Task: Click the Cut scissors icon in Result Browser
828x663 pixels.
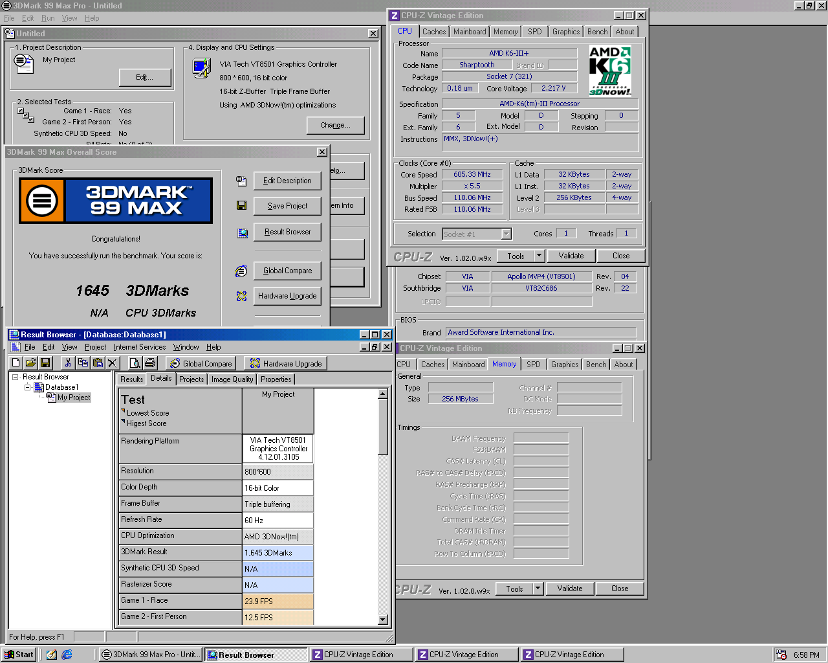Action: 68,363
